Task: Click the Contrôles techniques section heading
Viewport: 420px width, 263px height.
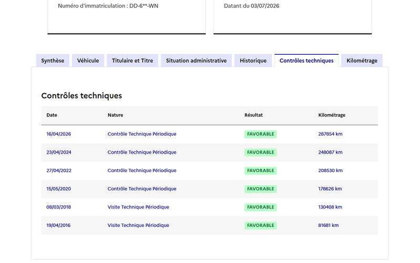Action: [x=81, y=96]
